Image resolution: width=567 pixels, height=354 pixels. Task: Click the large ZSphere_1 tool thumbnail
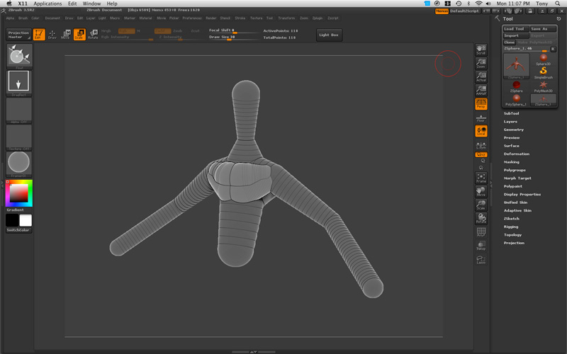point(516,67)
